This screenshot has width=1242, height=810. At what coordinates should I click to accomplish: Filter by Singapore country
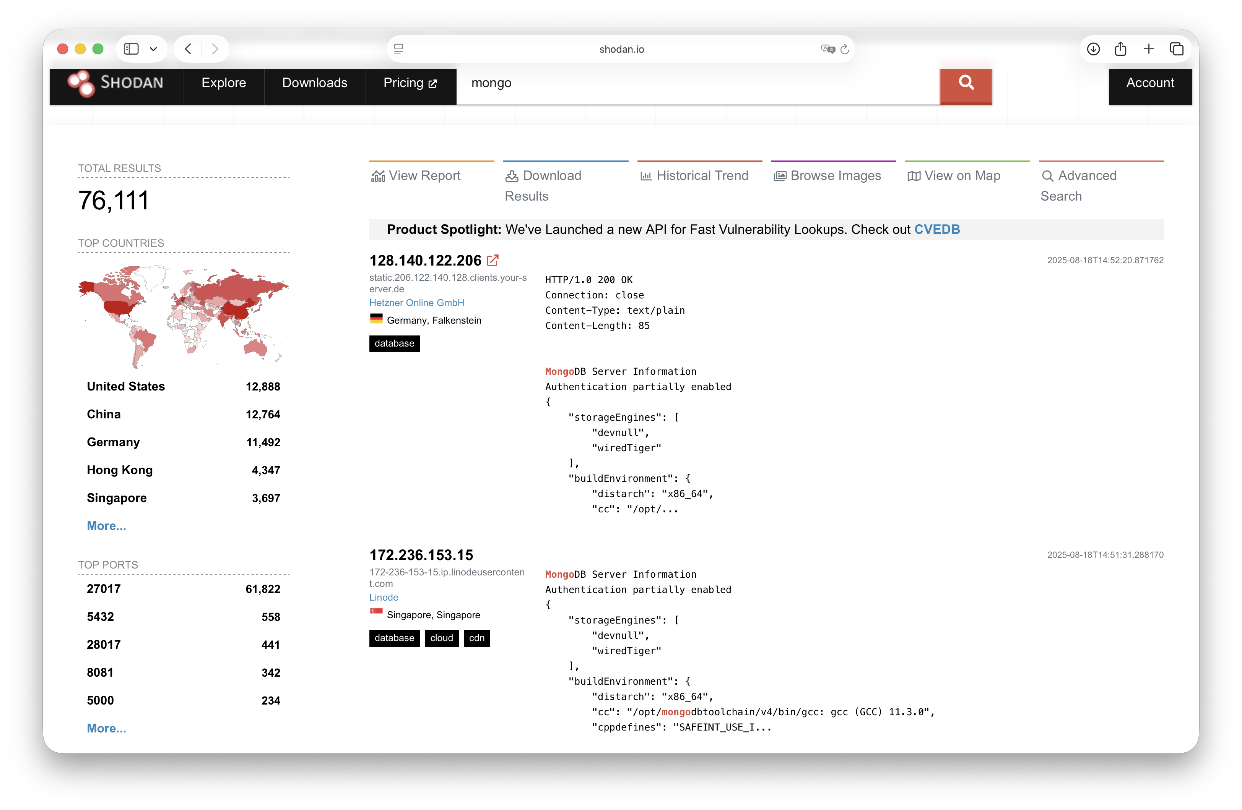183,498
